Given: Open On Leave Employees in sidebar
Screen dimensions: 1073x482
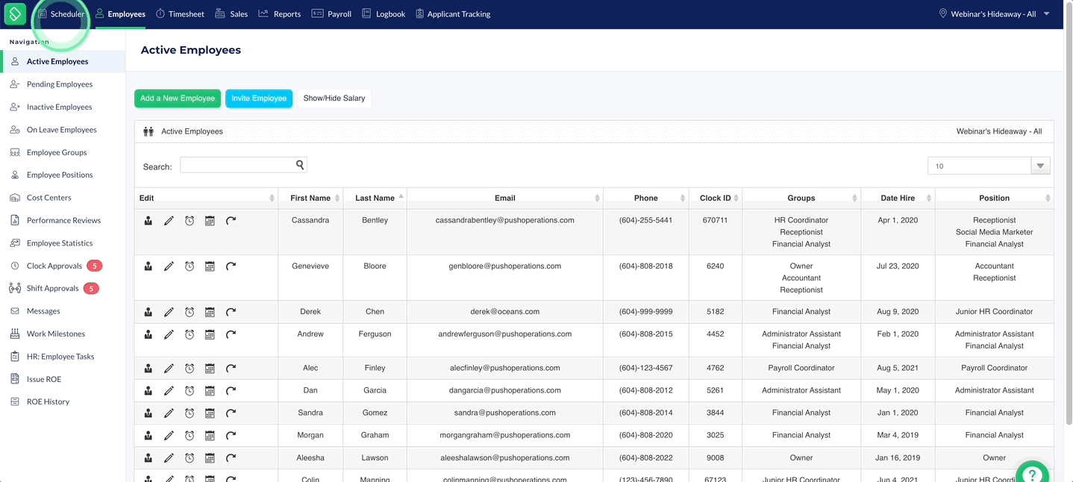Looking at the screenshot, I should (x=63, y=130).
